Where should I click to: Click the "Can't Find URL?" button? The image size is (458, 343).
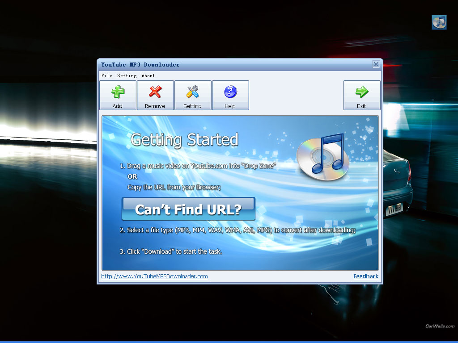188,209
